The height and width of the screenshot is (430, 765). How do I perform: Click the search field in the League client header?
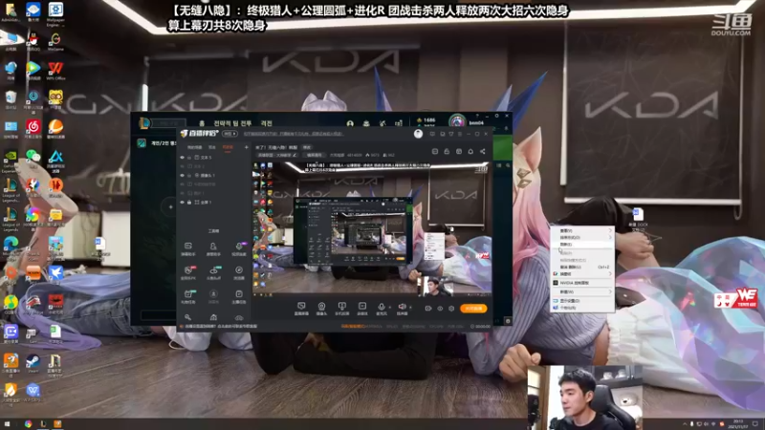[168, 123]
